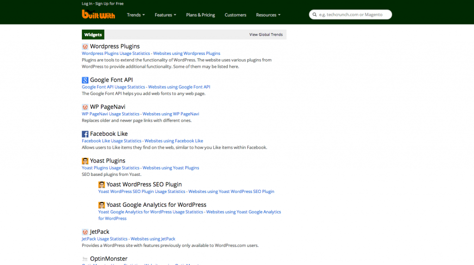Open Yoast Google Analytics Usage Statistics link
This screenshot has height=265, width=474.
click(150, 212)
